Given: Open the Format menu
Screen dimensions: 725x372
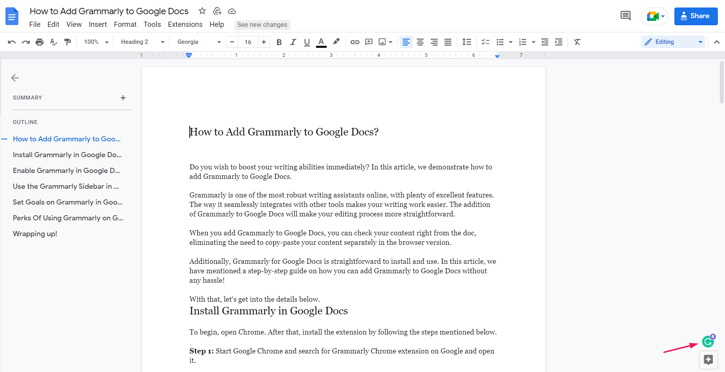Looking at the screenshot, I should click(x=125, y=24).
